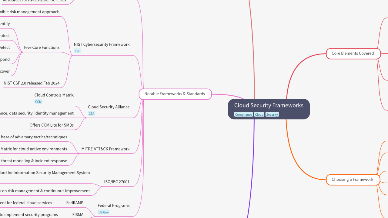
Task: Select the Cloud Security Alliance node
Action: click(x=109, y=107)
